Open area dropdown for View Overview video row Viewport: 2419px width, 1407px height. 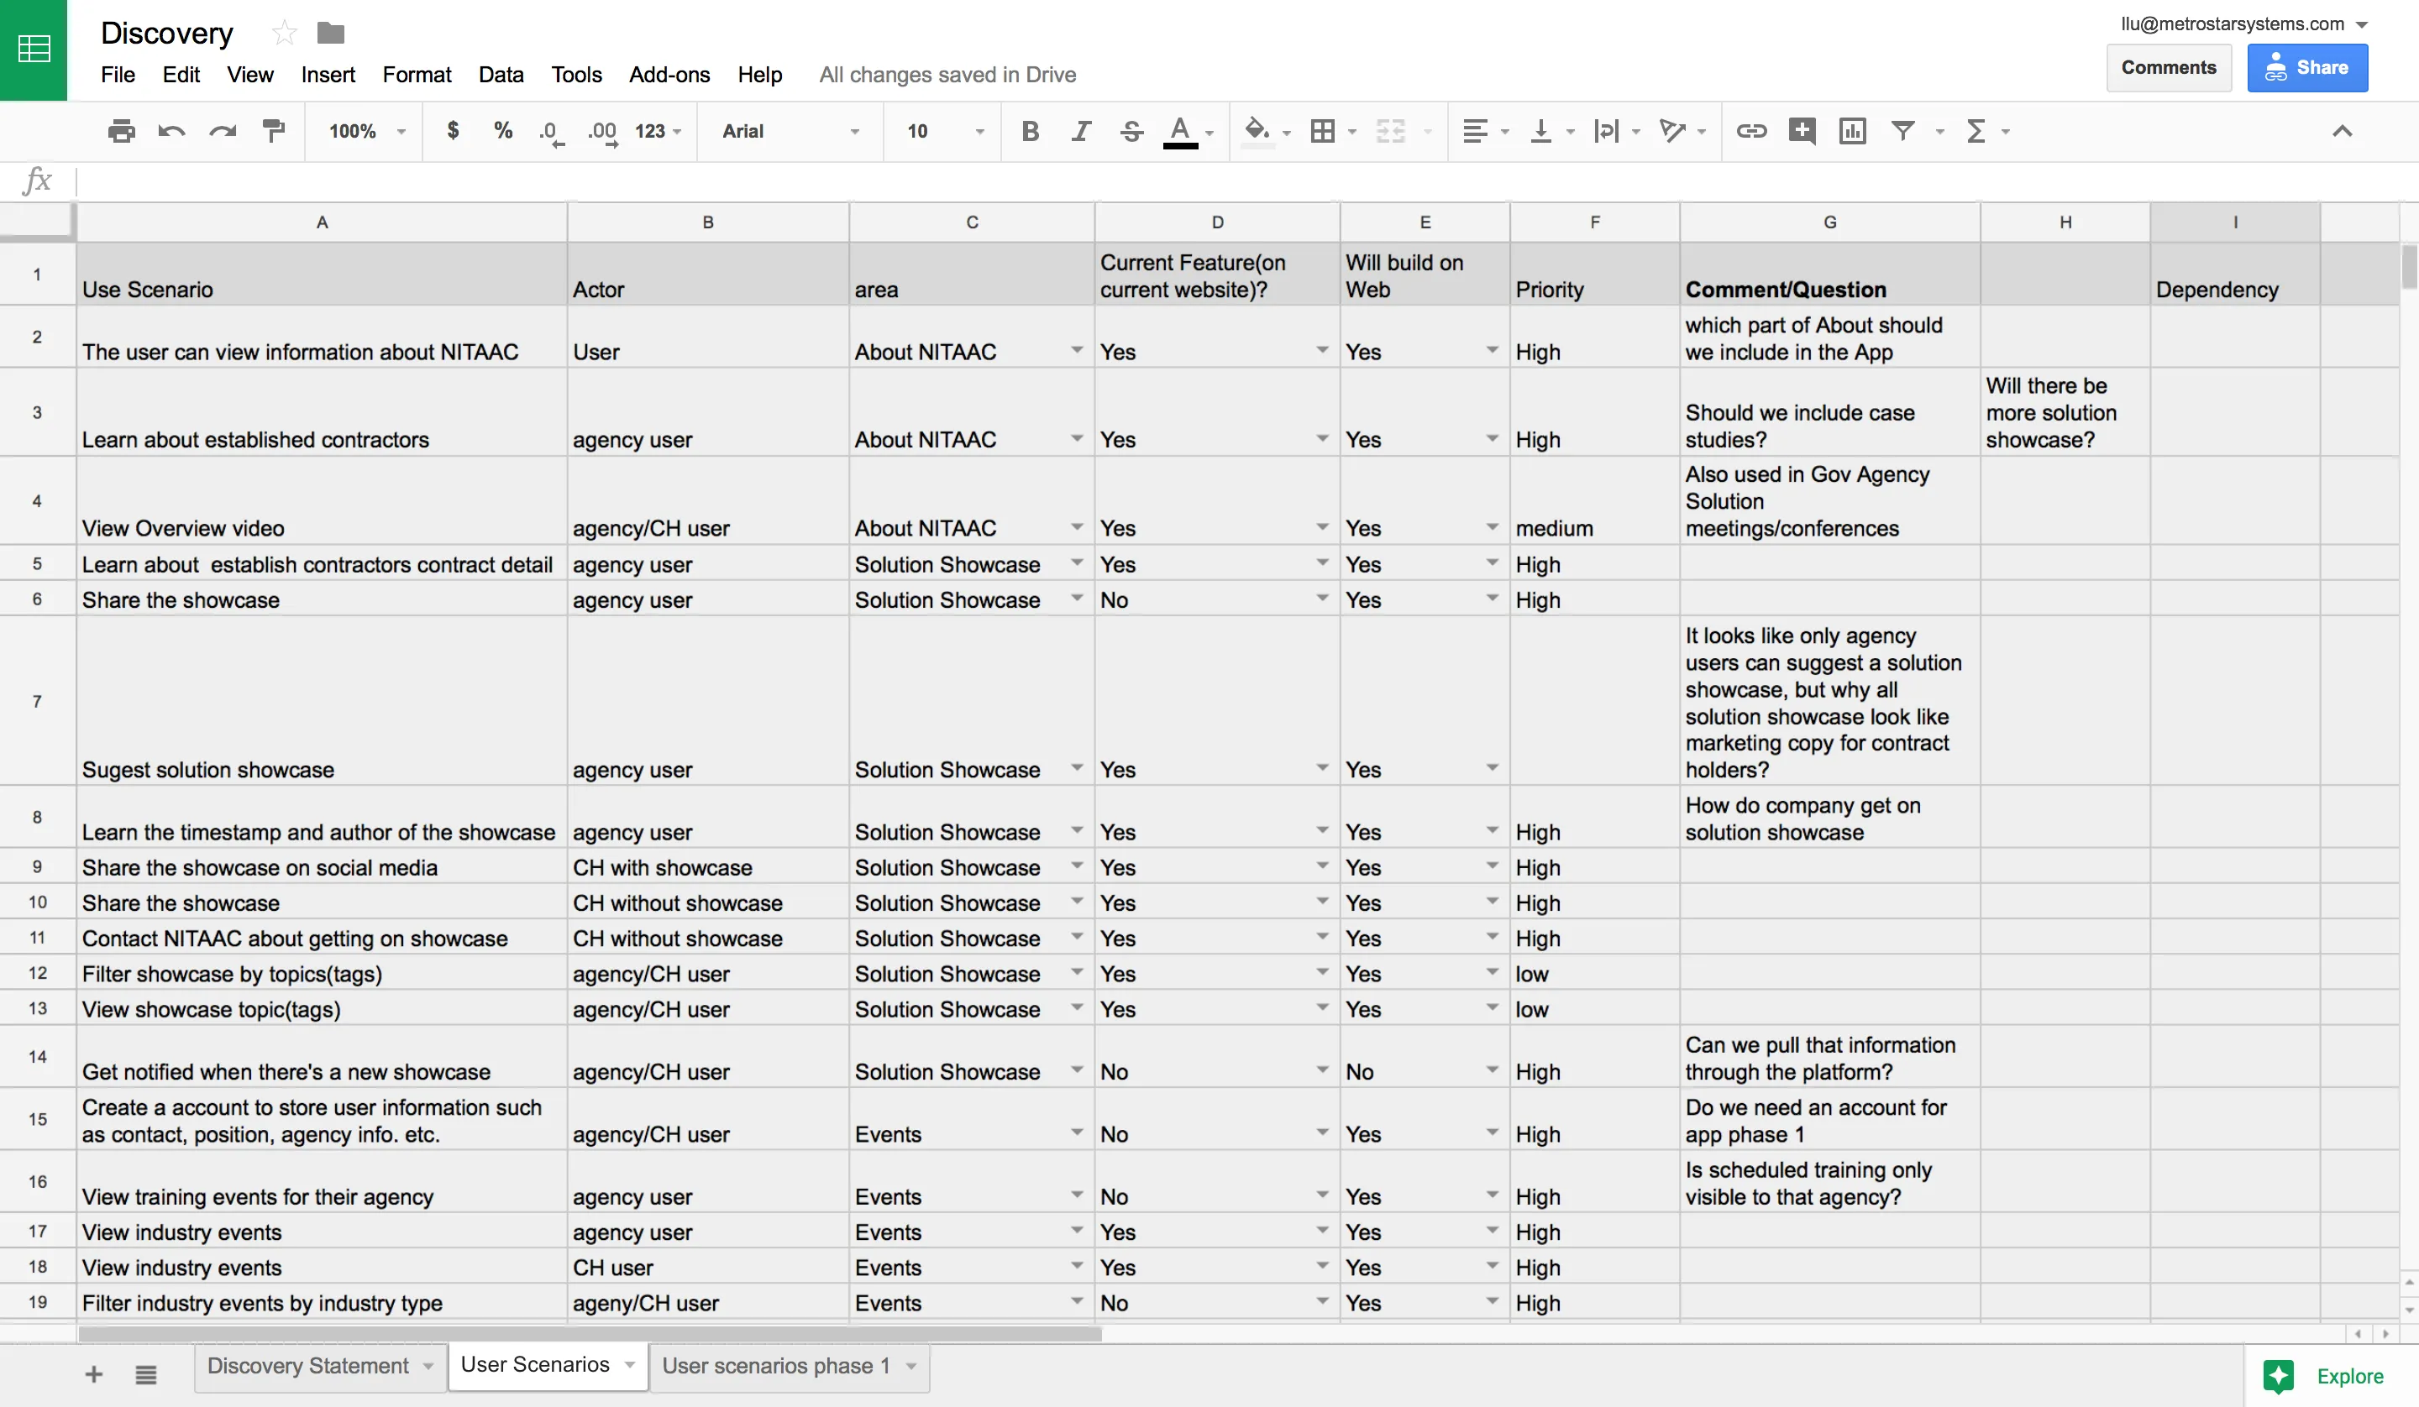point(1077,527)
